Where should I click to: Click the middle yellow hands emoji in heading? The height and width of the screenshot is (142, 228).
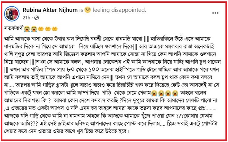[48, 29]
